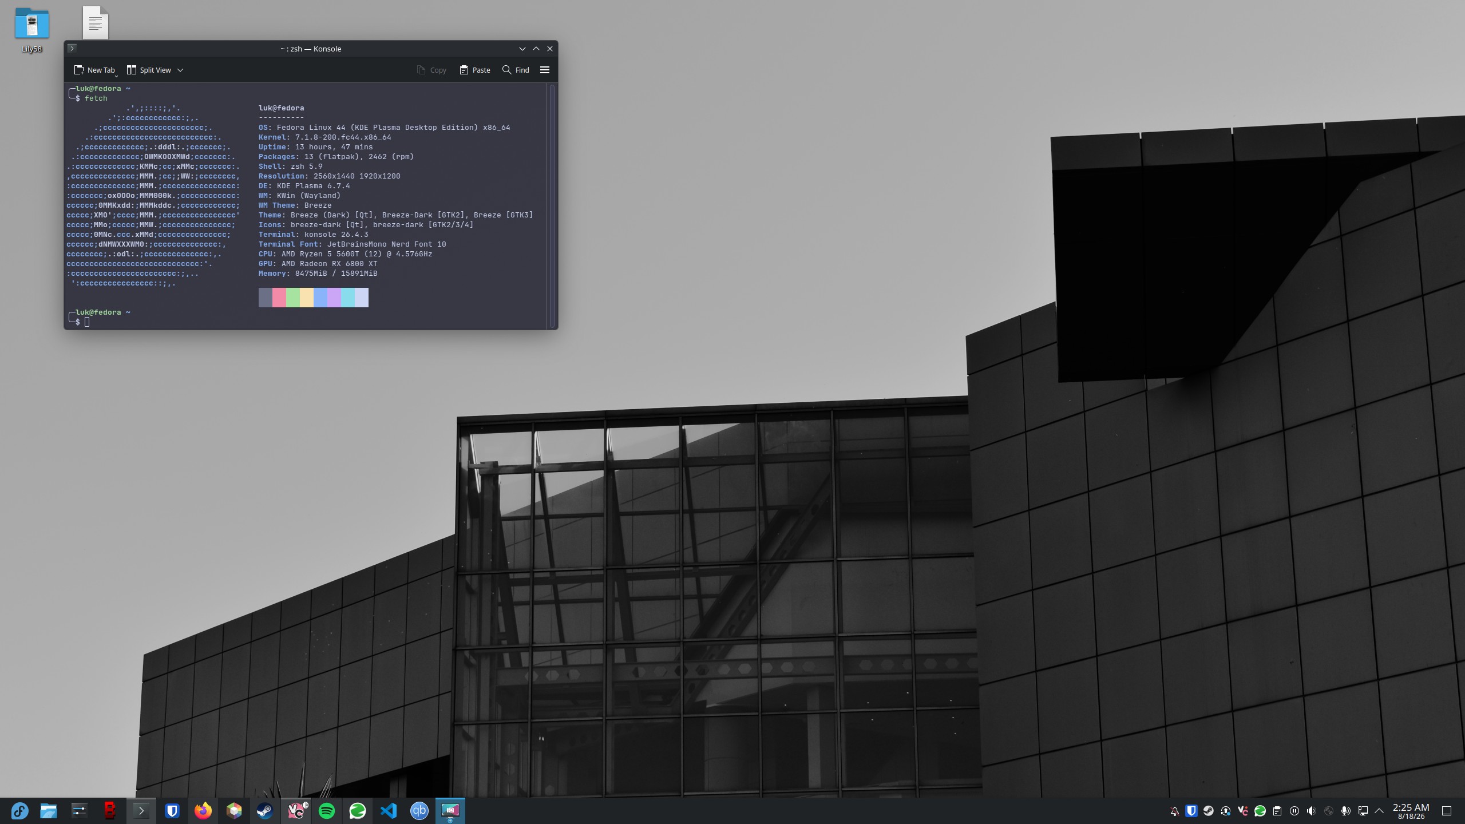Launch Firefox from the taskbar
1465x824 pixels.
[203, 811]
